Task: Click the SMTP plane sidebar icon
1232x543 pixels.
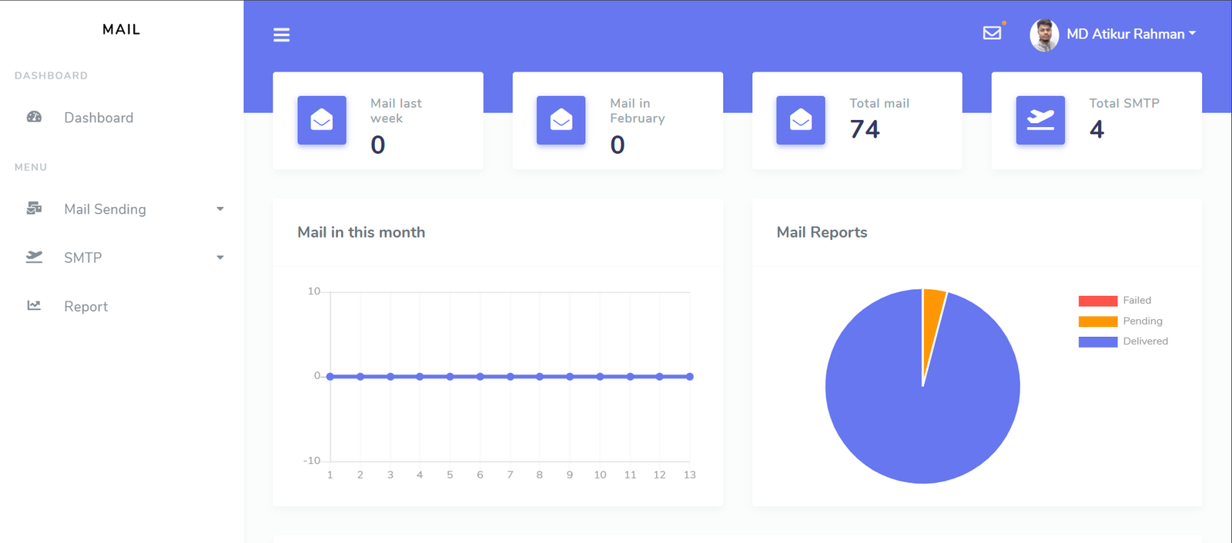Action: pos(34,257)
